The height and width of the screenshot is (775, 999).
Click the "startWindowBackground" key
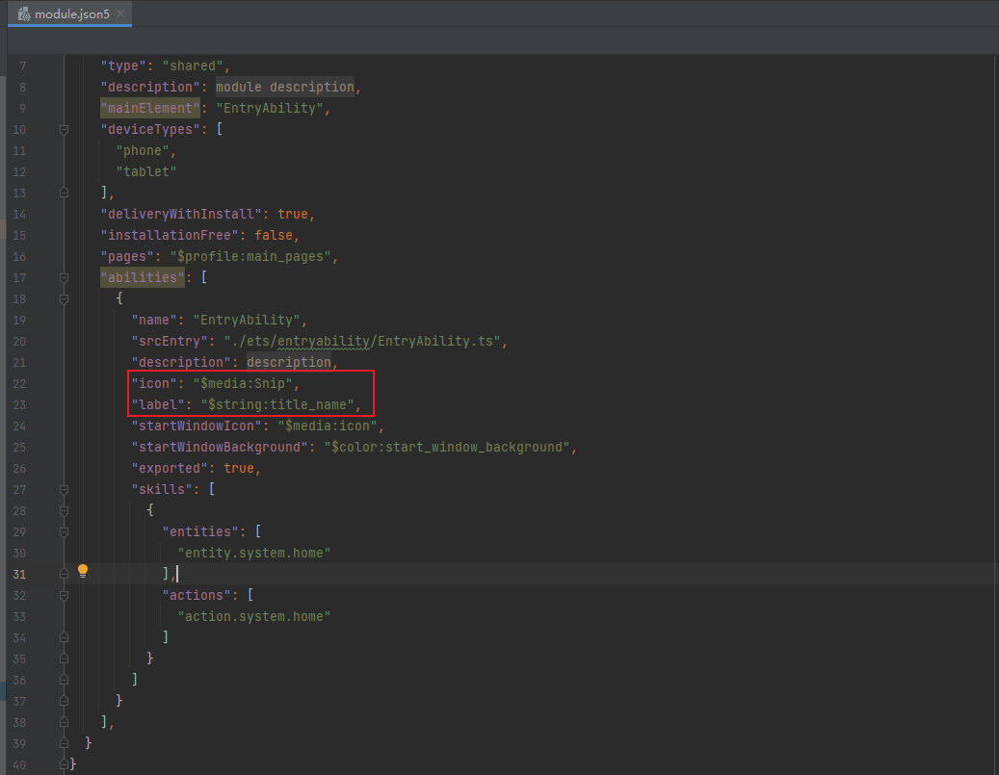click(220, 447)
